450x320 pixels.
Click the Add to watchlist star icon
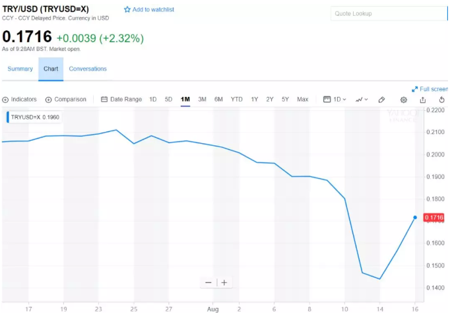(127, 10)
